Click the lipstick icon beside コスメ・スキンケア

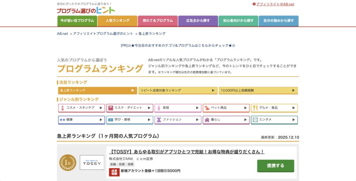tap(62, 108)
